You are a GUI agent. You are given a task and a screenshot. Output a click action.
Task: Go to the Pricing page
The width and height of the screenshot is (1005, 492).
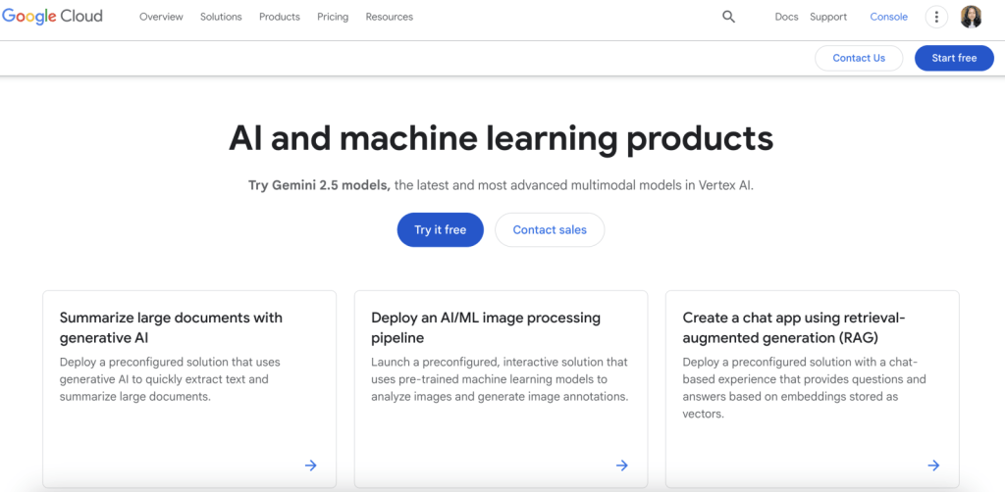coord(333,17)
